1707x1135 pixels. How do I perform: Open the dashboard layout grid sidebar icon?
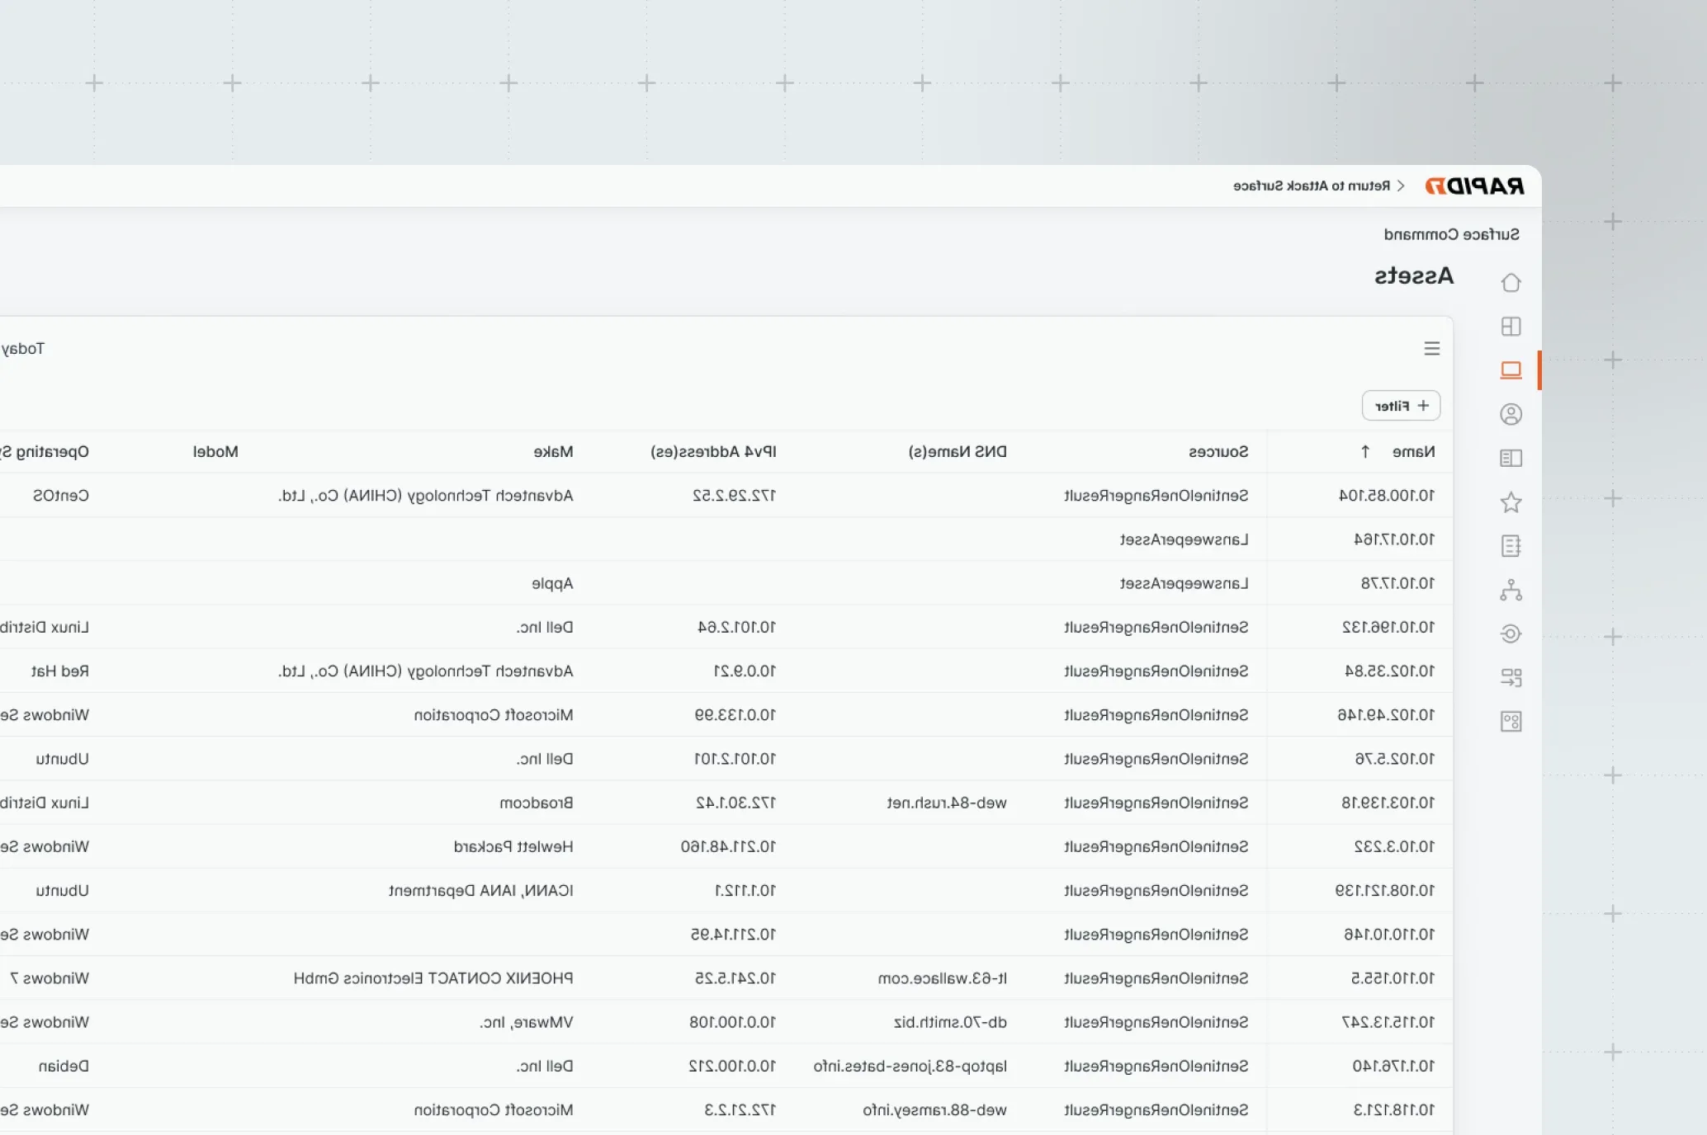1511,326
